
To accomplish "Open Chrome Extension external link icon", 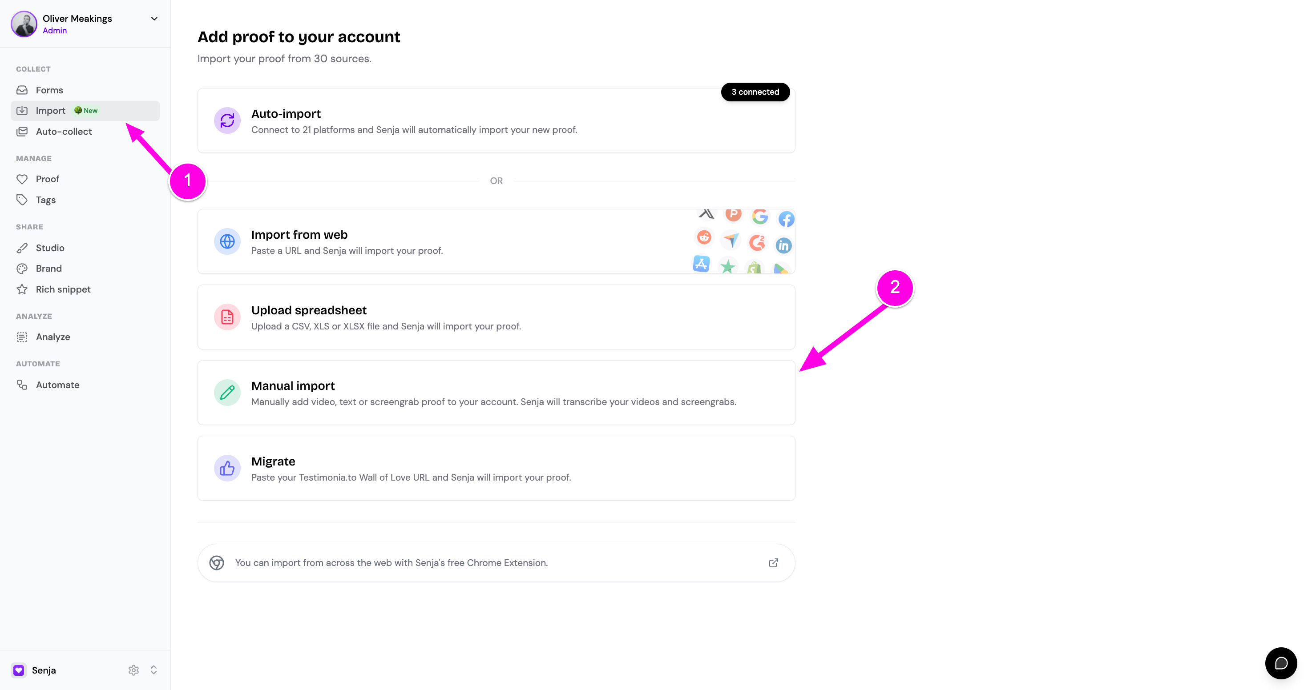I will click(773, 563).
